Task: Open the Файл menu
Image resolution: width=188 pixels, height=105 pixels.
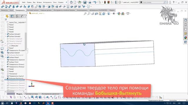Action: click(24, 2)
